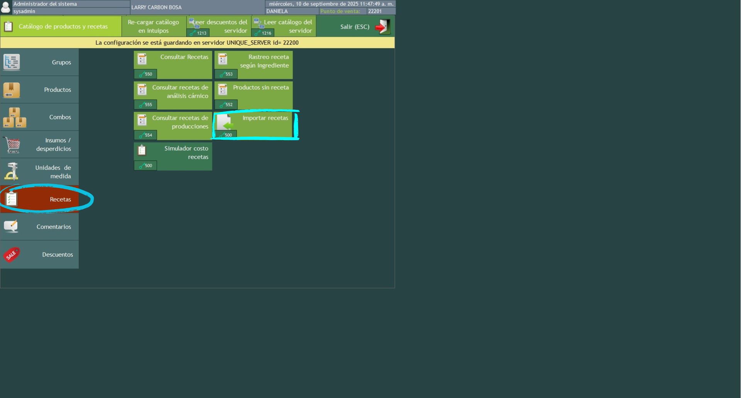
Task: Click the Comentarios monitor icon
Action: pos(11,227)
